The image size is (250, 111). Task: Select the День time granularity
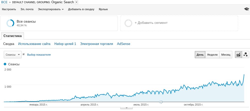coord(200,55)
